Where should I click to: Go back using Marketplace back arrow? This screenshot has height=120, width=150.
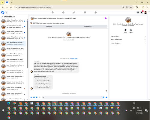pyautogui.click(x=2, y=17)
